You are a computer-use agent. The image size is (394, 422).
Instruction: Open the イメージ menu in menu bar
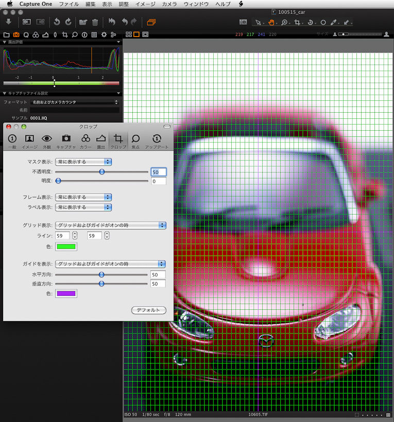click(x=145, y=4)
